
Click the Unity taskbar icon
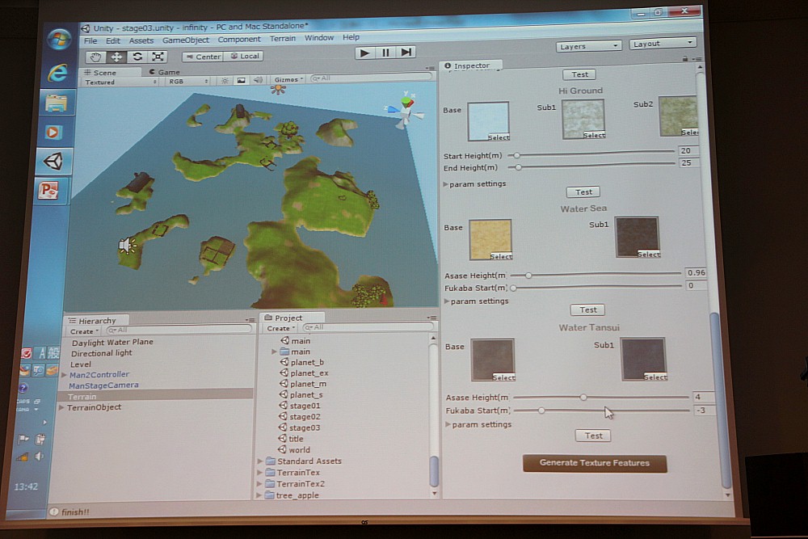(53, 162)
